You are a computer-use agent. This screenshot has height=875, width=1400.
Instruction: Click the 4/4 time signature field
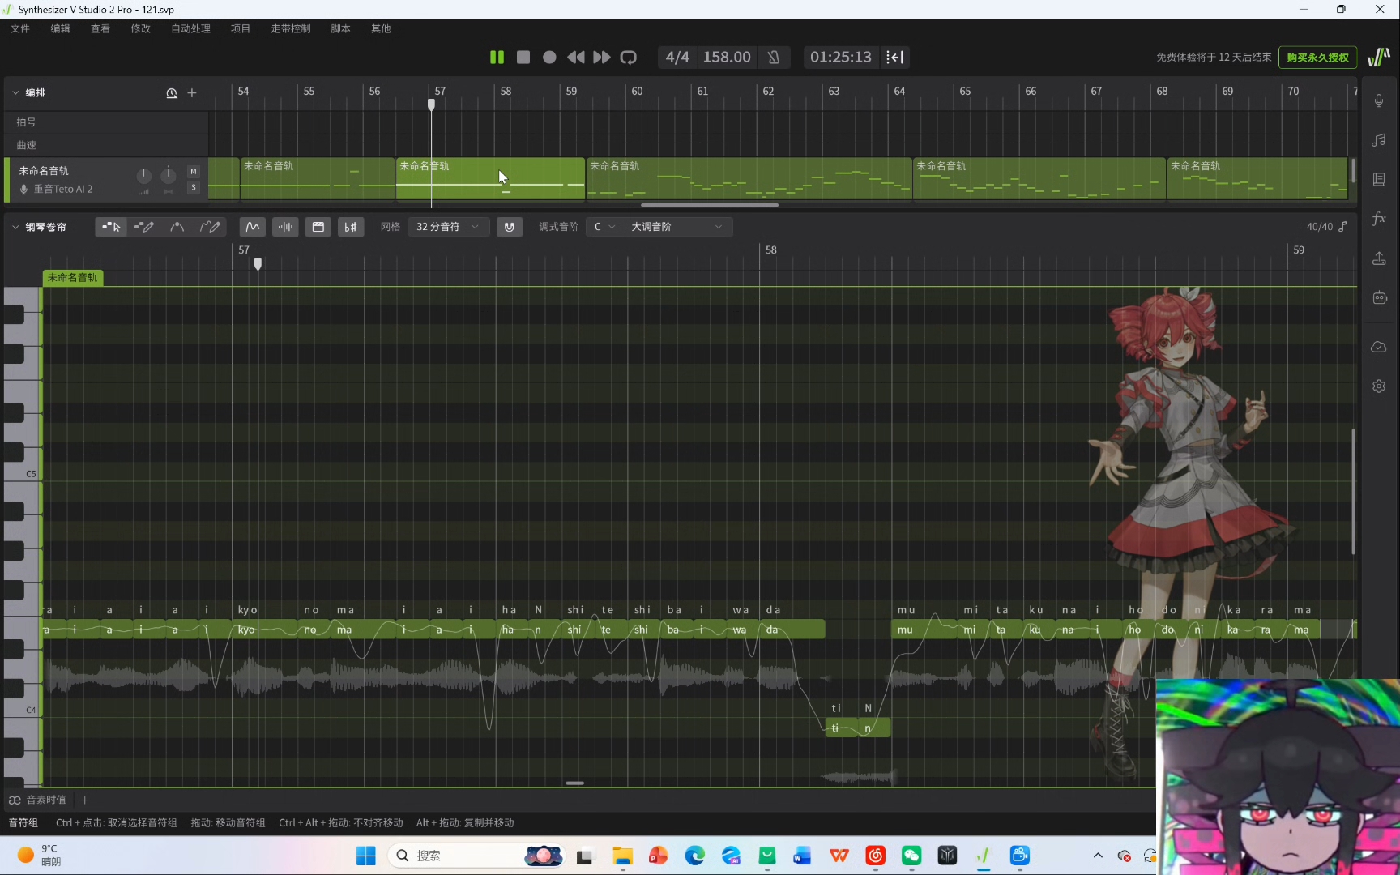tap(677, 57)
